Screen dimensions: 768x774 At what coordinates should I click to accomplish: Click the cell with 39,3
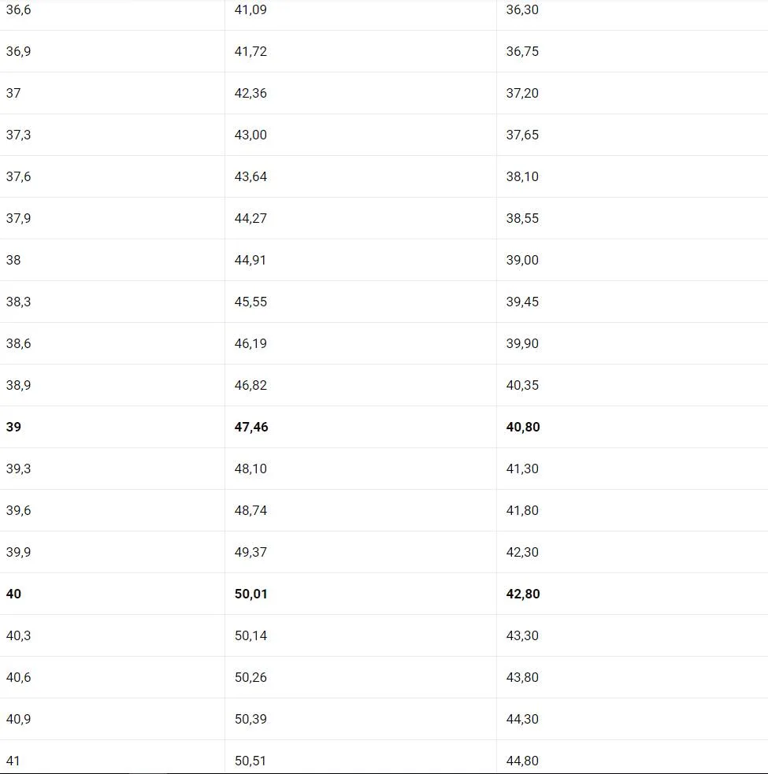(19, 468)
